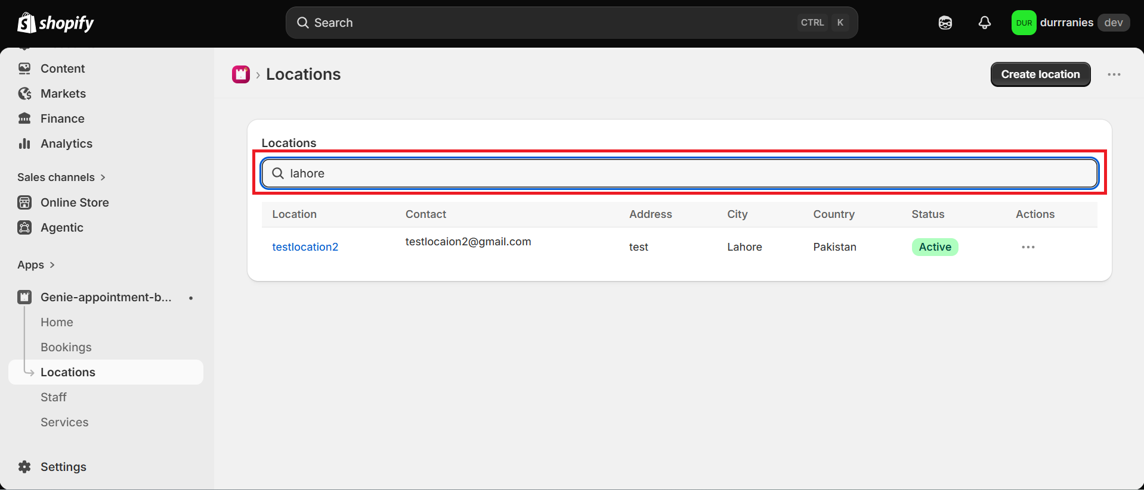Open Settings in the sidebar
1144x490 pixels.
[63, 467]
